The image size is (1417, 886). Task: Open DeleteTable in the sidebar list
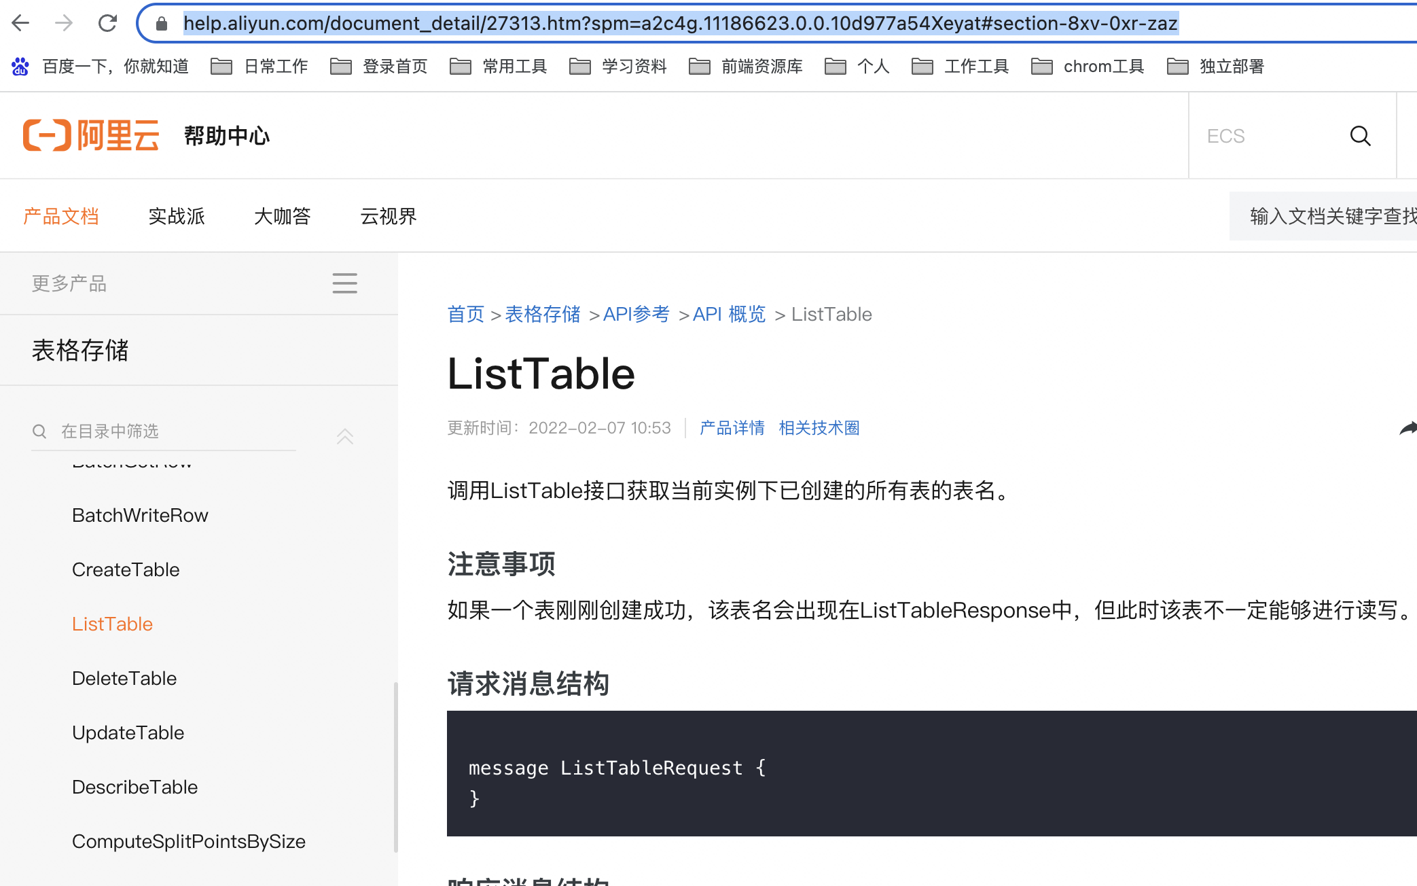click(124, 678)
